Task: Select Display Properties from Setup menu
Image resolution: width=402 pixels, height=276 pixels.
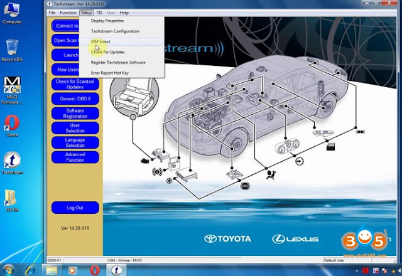Action: tap(122, 21)
